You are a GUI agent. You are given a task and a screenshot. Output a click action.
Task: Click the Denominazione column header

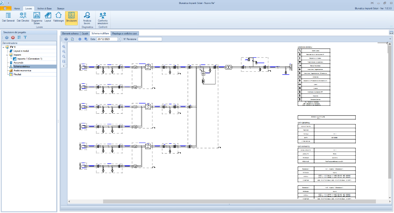[x=29, y=43]
